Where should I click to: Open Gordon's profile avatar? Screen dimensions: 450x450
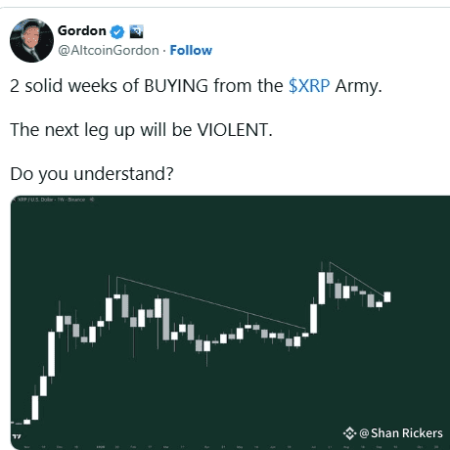pyautogui.click(x=31, y=40)
